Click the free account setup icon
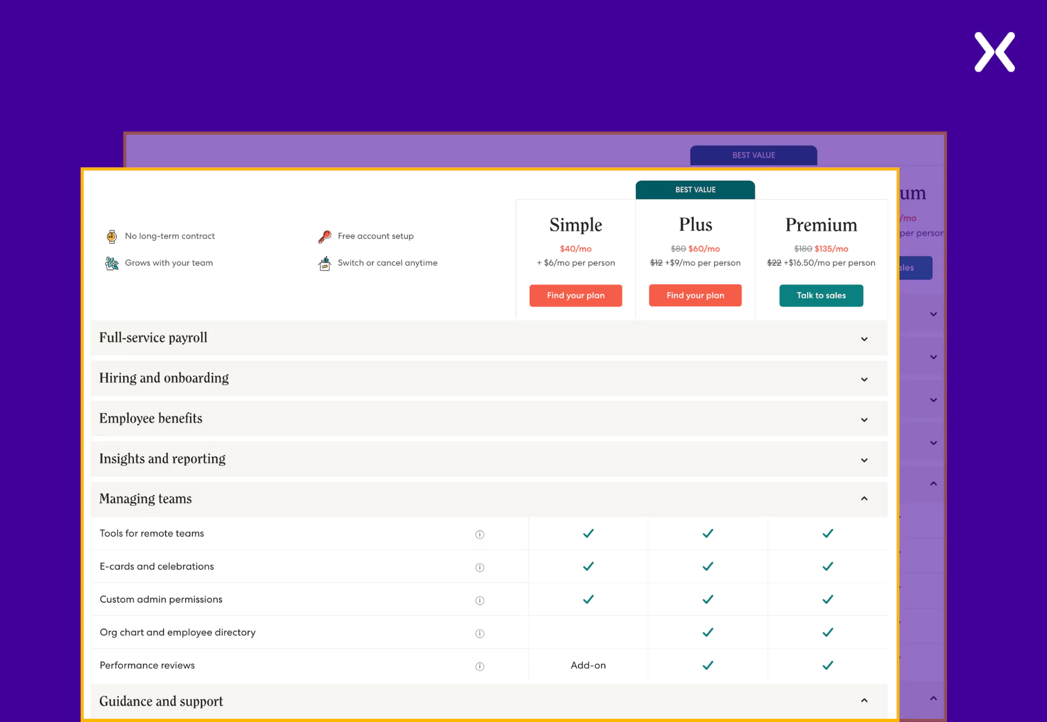 [x=324, y=236]
